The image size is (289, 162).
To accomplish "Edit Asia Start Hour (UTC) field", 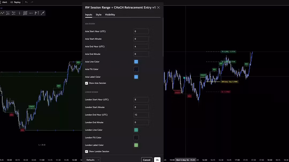I will [x=141, y=31].
